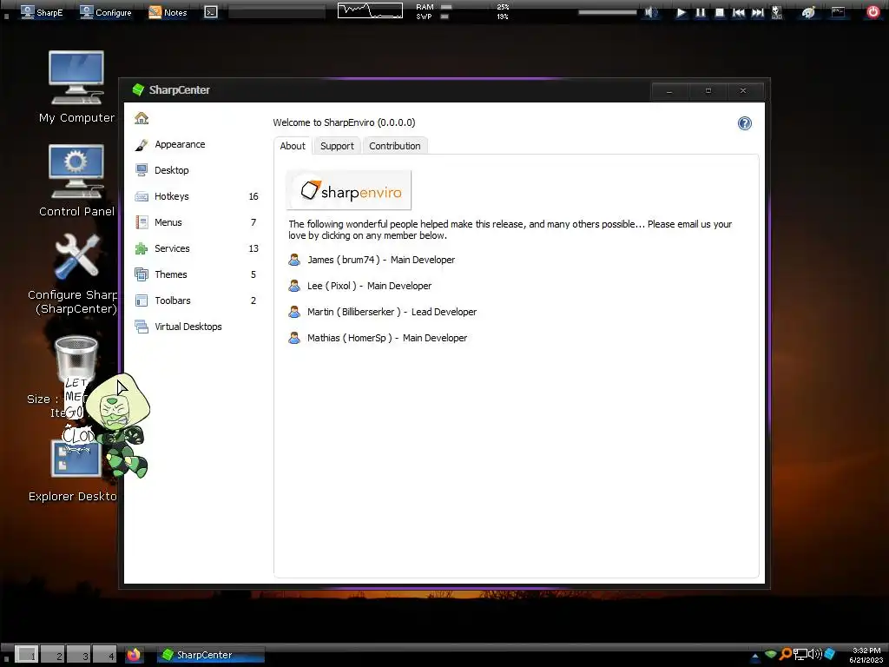Click the media Play button
Viewport: 889px width, 667px height.
[x=681, y=12]
